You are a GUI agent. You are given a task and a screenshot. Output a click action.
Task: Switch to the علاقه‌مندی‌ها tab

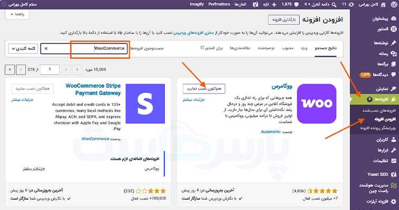click(x=240, y=48)
